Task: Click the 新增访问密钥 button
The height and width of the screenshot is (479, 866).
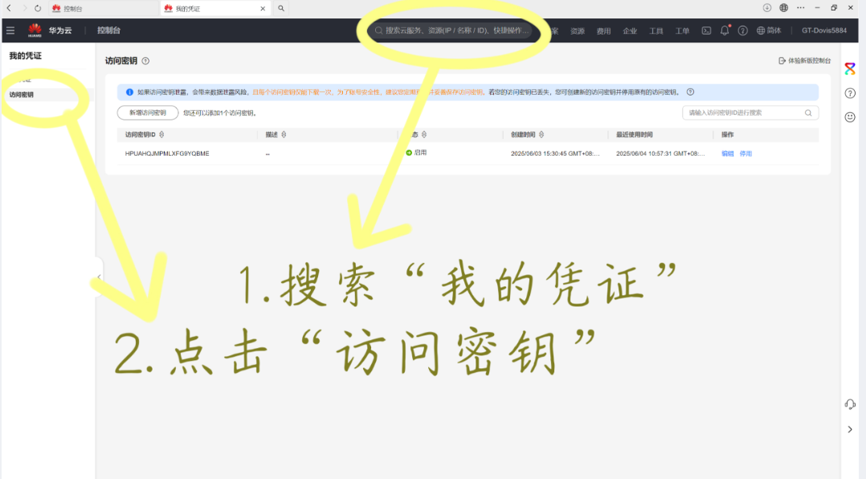Action: tap(148, 113)
